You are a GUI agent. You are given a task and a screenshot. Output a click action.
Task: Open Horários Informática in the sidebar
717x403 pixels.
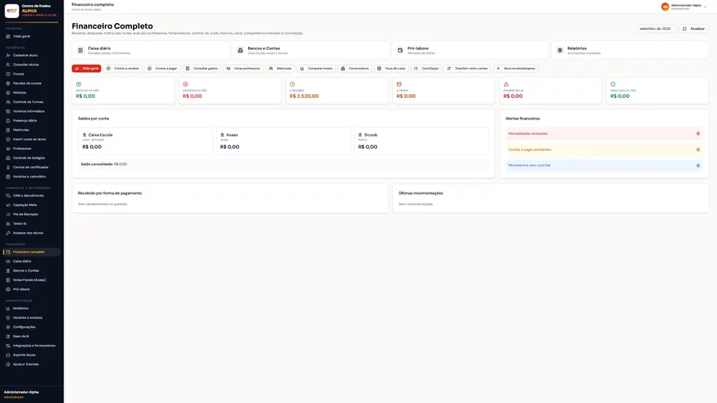pos(31,111)
